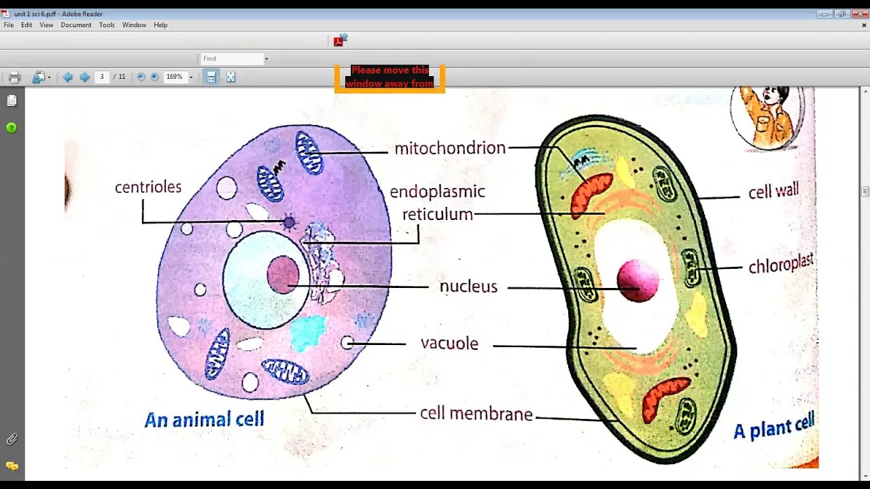This screenshot has width=870, height=489.
Task: Show the Attachments paperclip panel
Action: coord(12,439)
